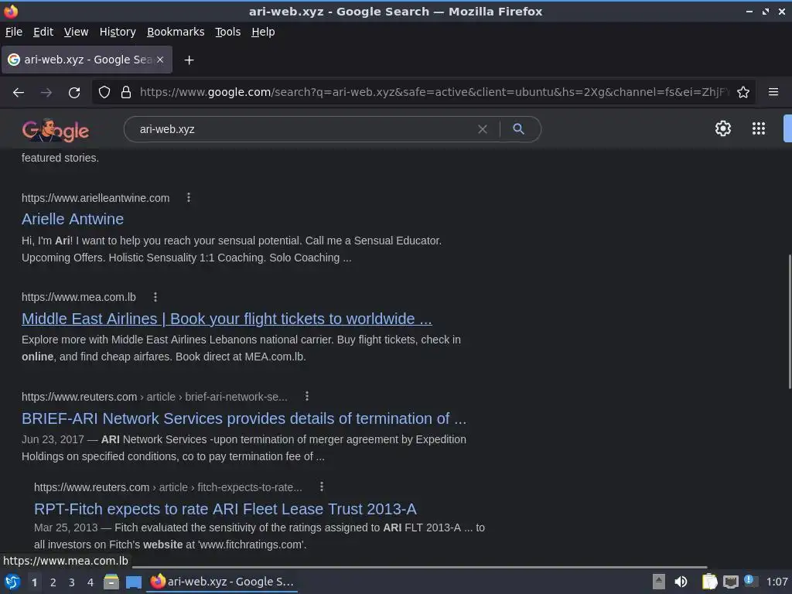Open the volume control tray icon

coord(681,582)
